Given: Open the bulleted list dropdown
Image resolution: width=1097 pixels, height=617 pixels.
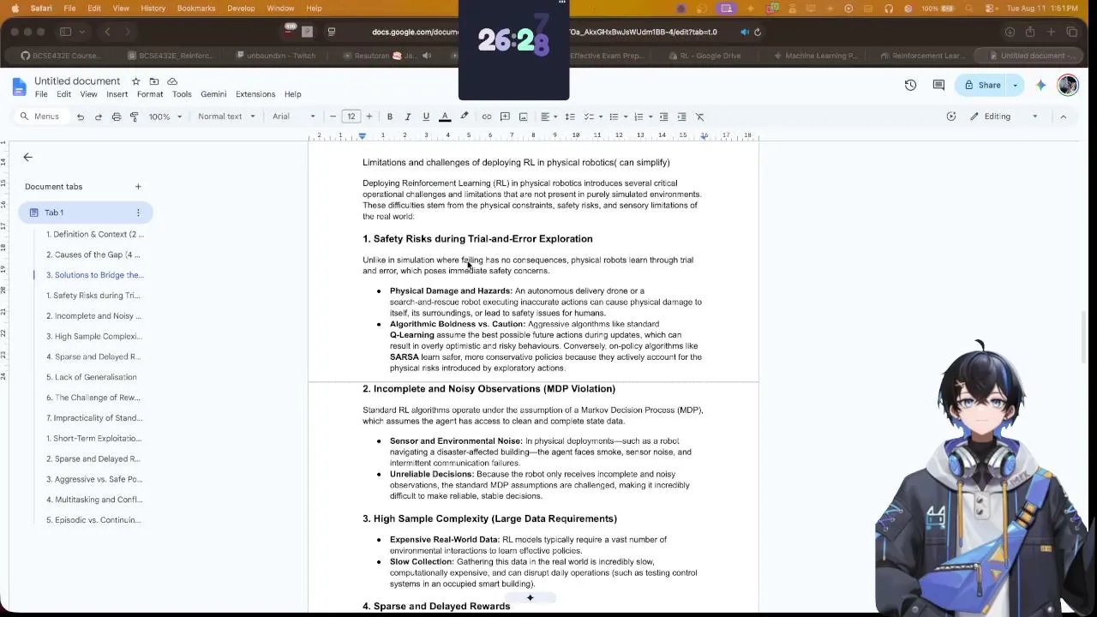Looking at the screenshot, I should (x=617, y=117).
